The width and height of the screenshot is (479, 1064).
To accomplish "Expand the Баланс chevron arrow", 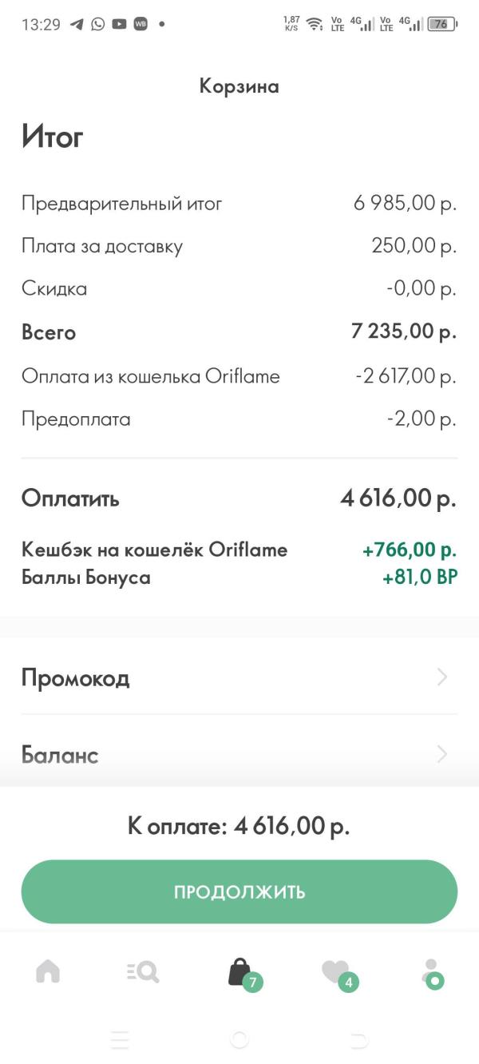I will (x=443, y=754).
